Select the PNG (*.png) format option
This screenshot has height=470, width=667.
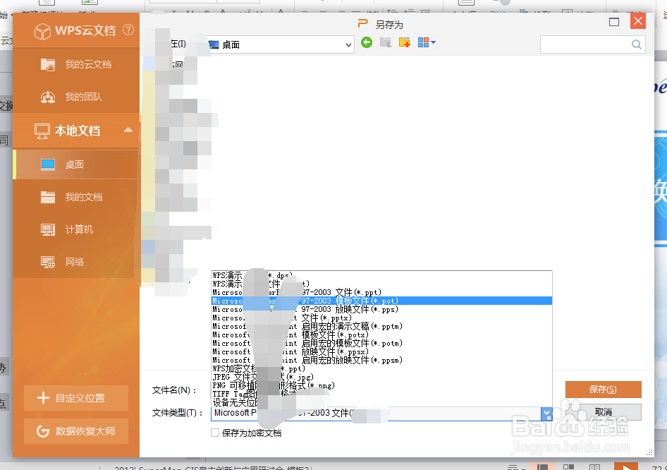click(x=381, y=385)
